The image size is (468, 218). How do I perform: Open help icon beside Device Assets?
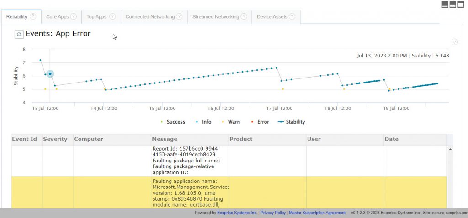pyautogui.click(x=292, y=17)
